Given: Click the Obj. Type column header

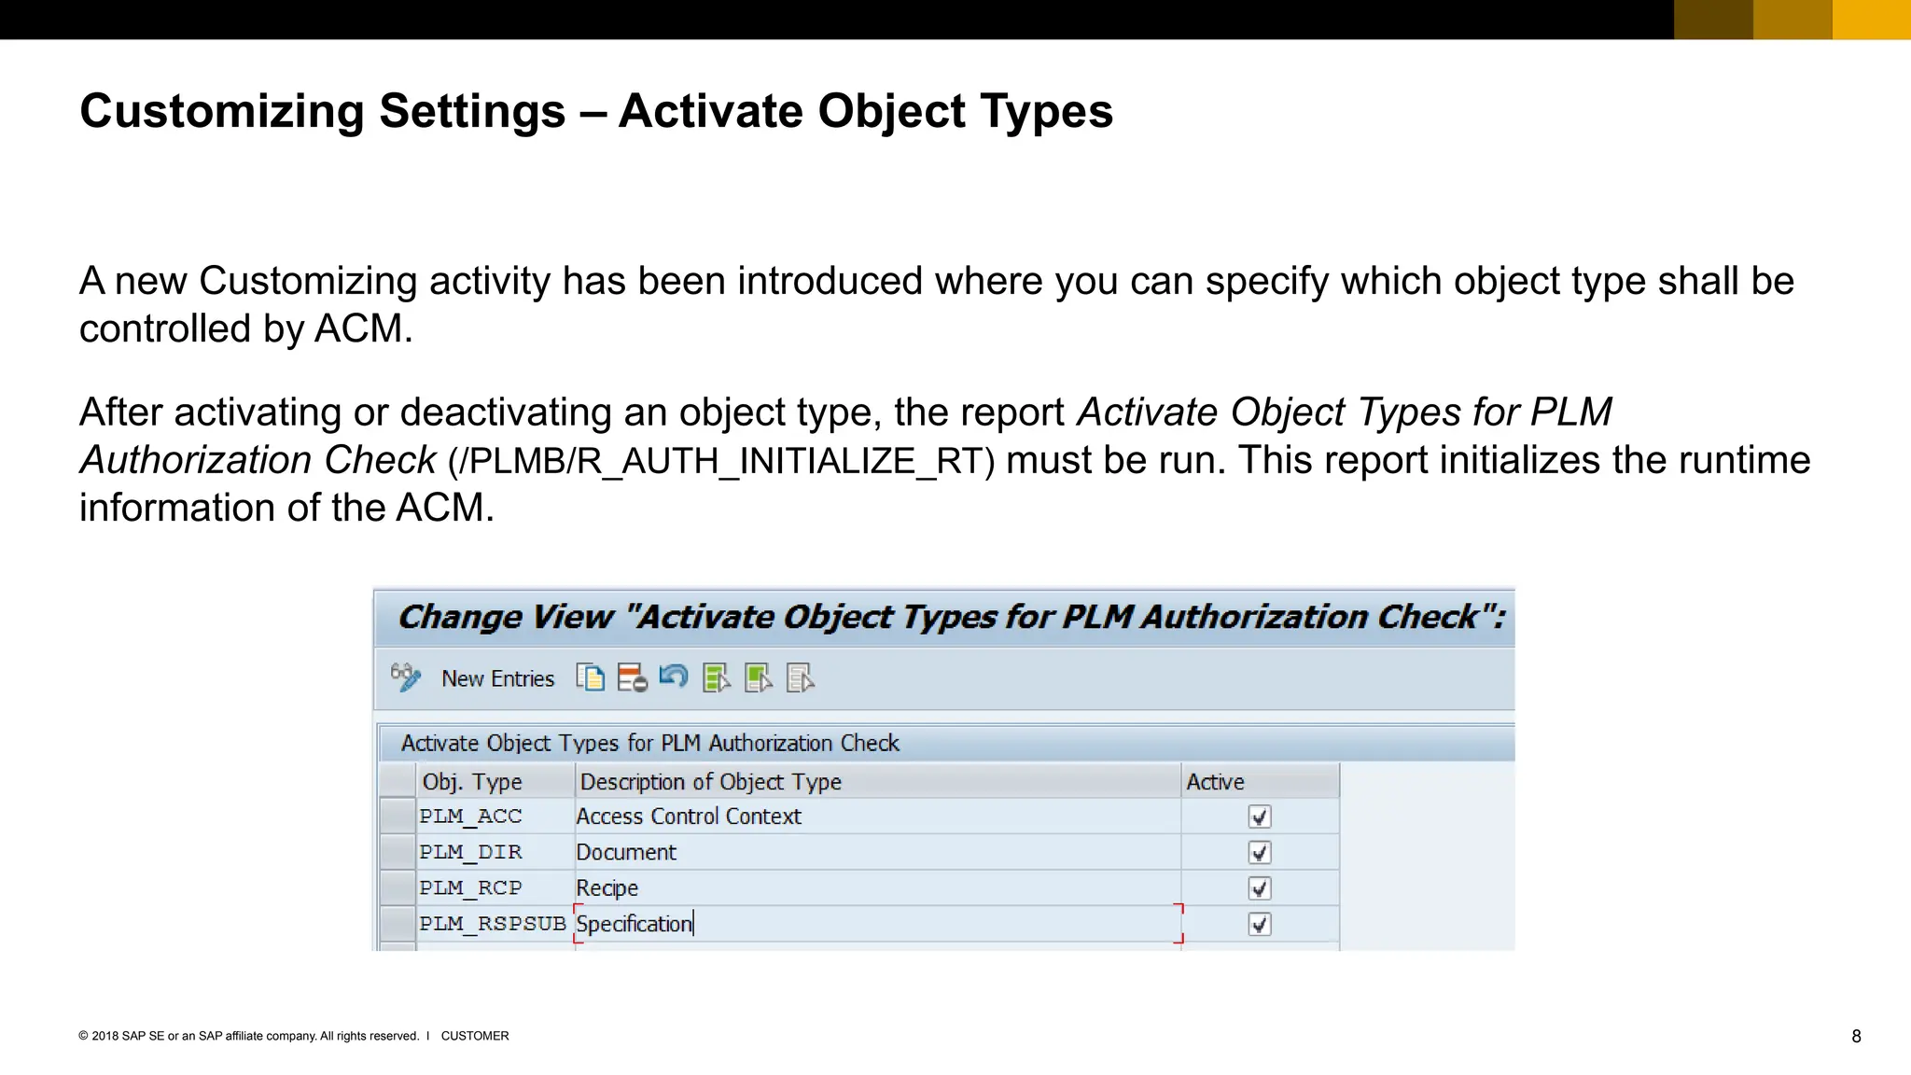Looking at the screenshot, I should click(x=495, y=781).
